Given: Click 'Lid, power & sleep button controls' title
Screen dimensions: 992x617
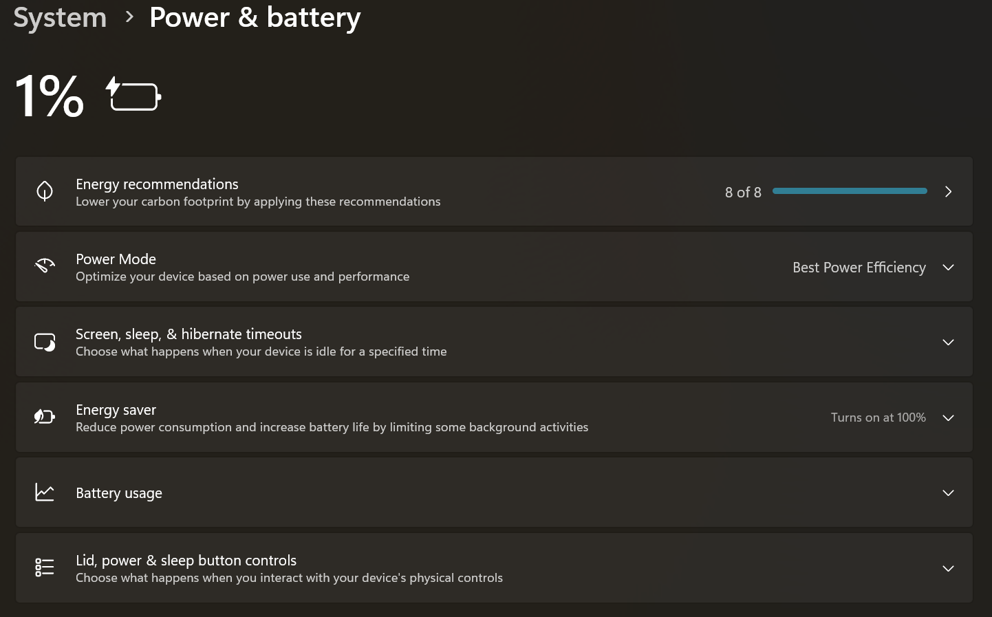Looking at the screenshot, I should tap(186, 561).
